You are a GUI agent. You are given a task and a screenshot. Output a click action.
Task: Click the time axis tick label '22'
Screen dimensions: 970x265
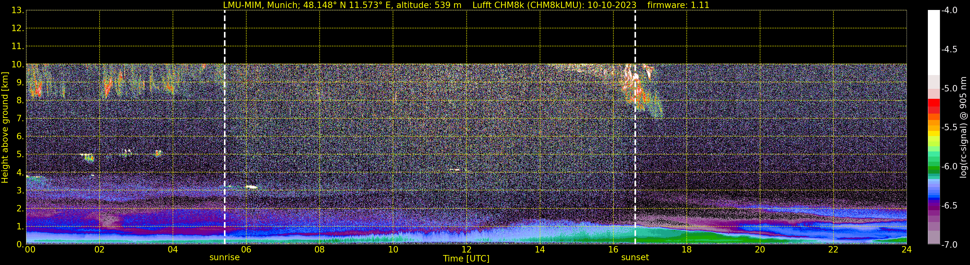(x=833, y=250)
